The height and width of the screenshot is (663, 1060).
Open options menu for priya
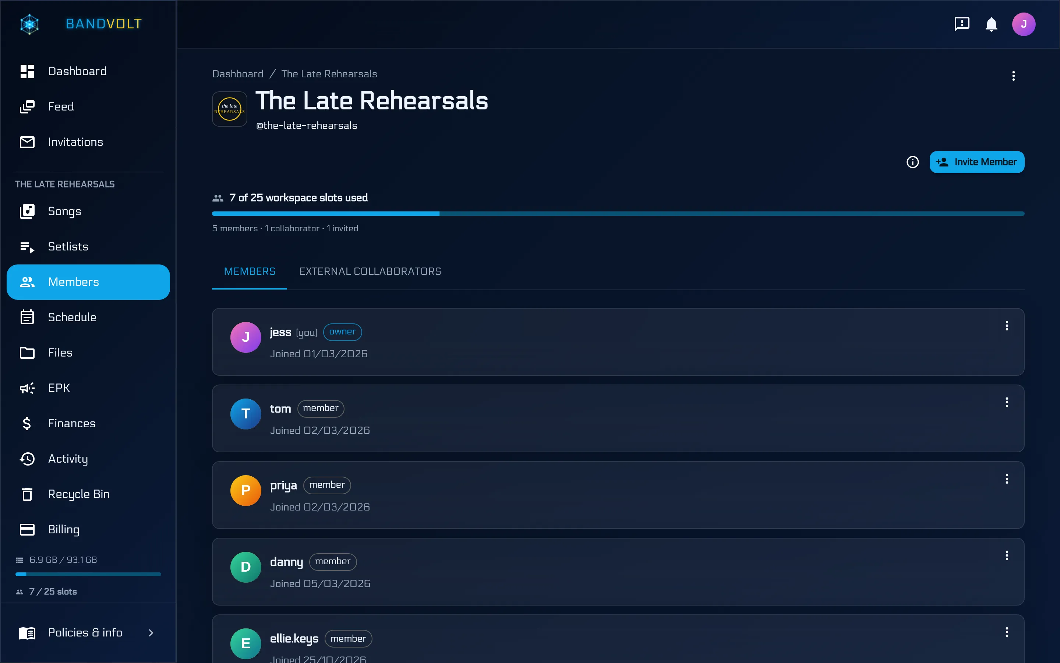tap(1007, 479)
